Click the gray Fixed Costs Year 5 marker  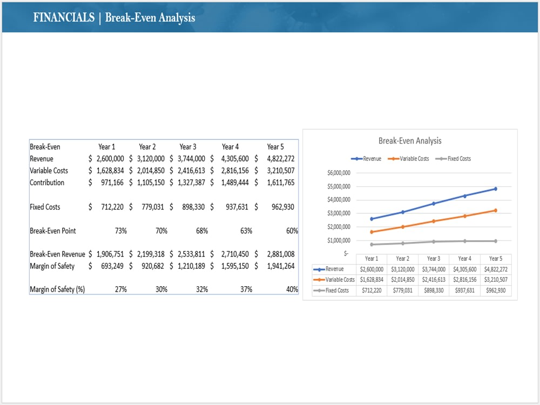pos(496,241)
